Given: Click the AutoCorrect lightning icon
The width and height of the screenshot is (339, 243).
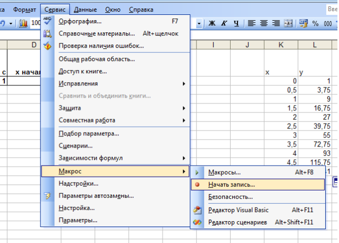Looking at the screenshot, I should (x=48, y=196).
